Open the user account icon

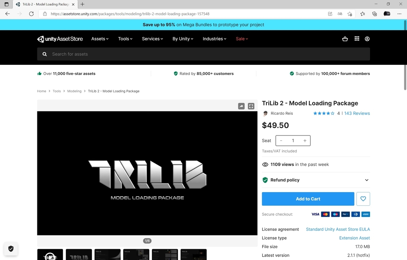pyautogui.click(x=367, y=39)
